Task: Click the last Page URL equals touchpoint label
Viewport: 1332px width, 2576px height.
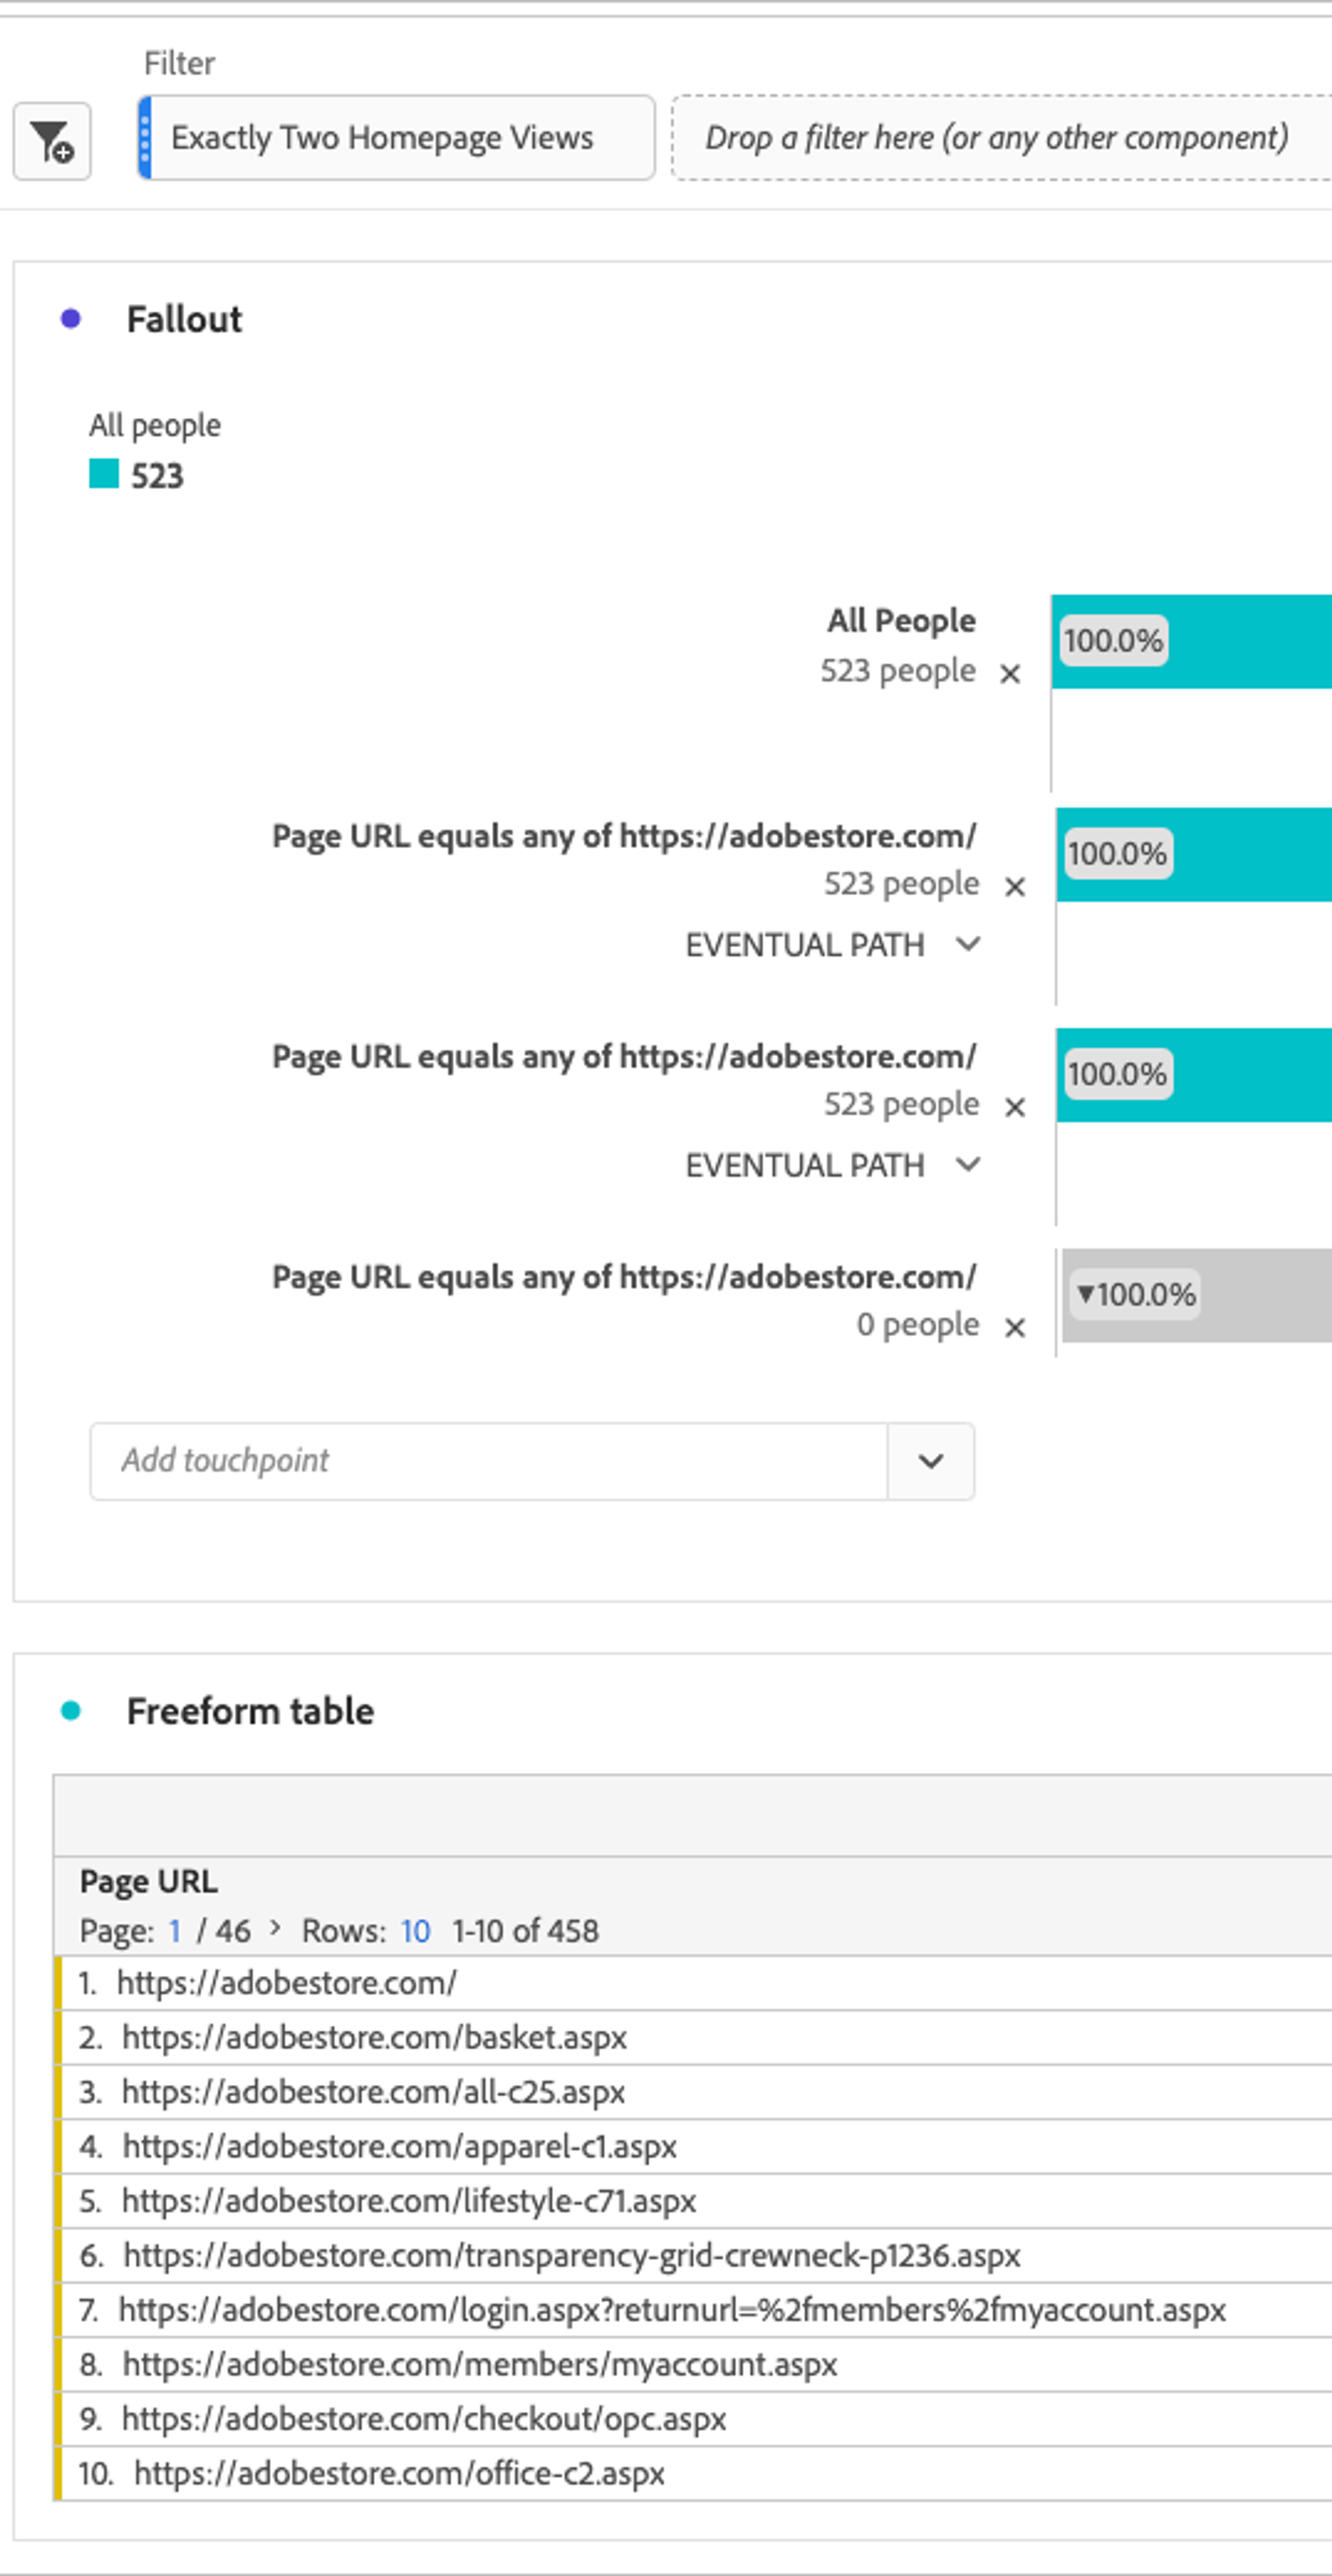Action: click(x=624, y=1278)
